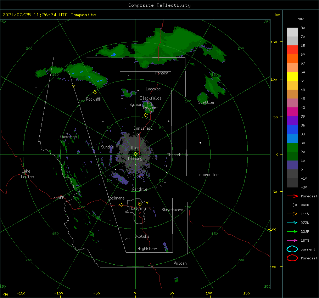Click the Composite_Reflectivity title
Screen dimensions: 319x298
tap(159, 5)
